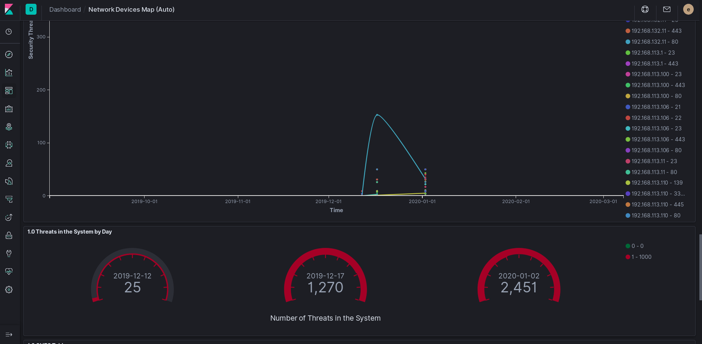
Task: Open Machine Learning from the sidebar
Action: (x=9, y=145)
